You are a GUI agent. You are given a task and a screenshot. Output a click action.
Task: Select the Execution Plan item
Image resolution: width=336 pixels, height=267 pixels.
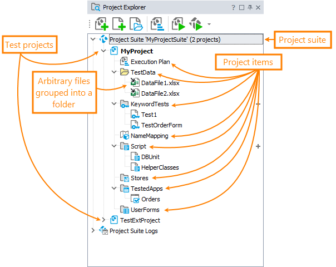tap(150, 62)
